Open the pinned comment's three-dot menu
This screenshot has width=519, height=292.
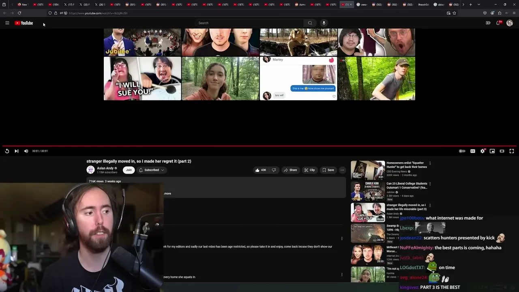coord(342,238)
